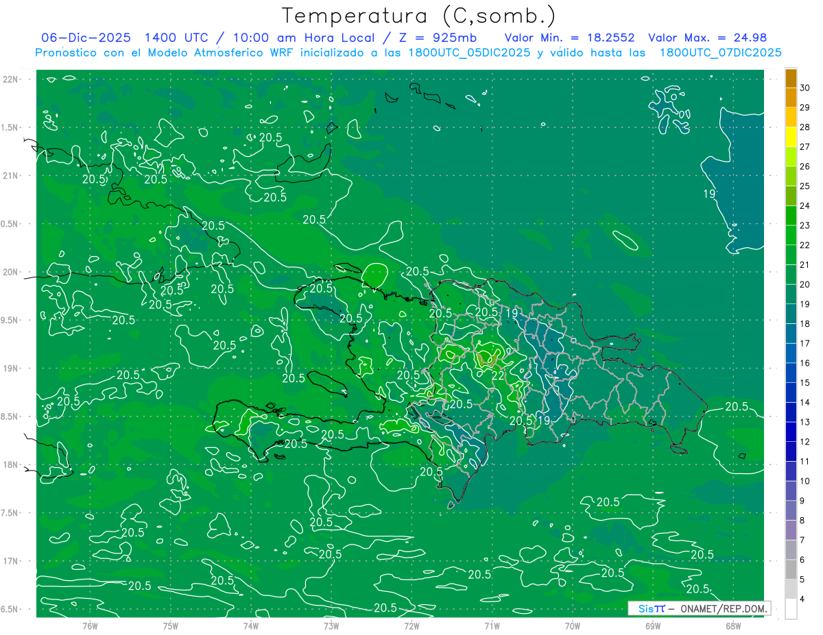Click the legend value 30
Screen dimensions: 823x635
point(805,88)
